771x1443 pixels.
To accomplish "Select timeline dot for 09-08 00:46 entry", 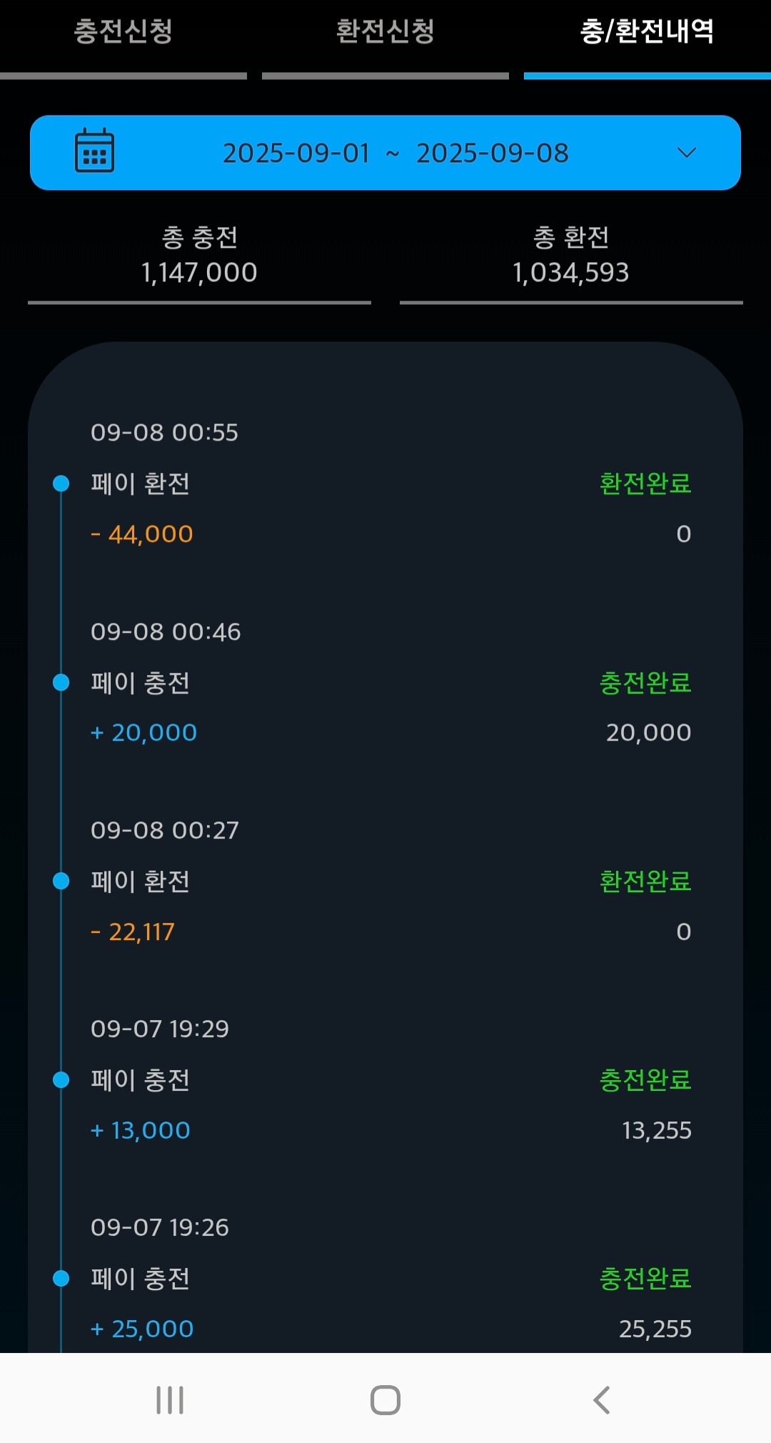I will pyautogui.click(x=61, y=683).
